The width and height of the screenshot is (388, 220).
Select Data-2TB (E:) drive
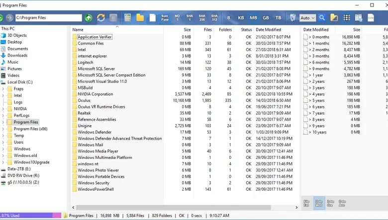coord(19,169)
